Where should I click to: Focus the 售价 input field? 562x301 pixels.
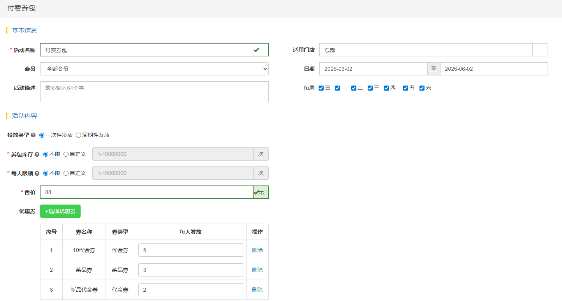click(x=146, y=192)
